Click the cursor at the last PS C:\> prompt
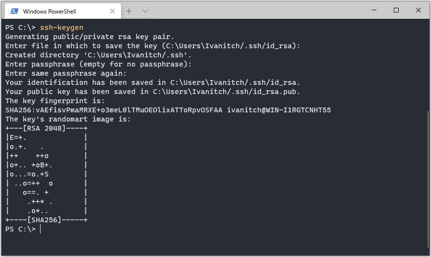This screenshot has width=431, height=257. pos(41,229)
